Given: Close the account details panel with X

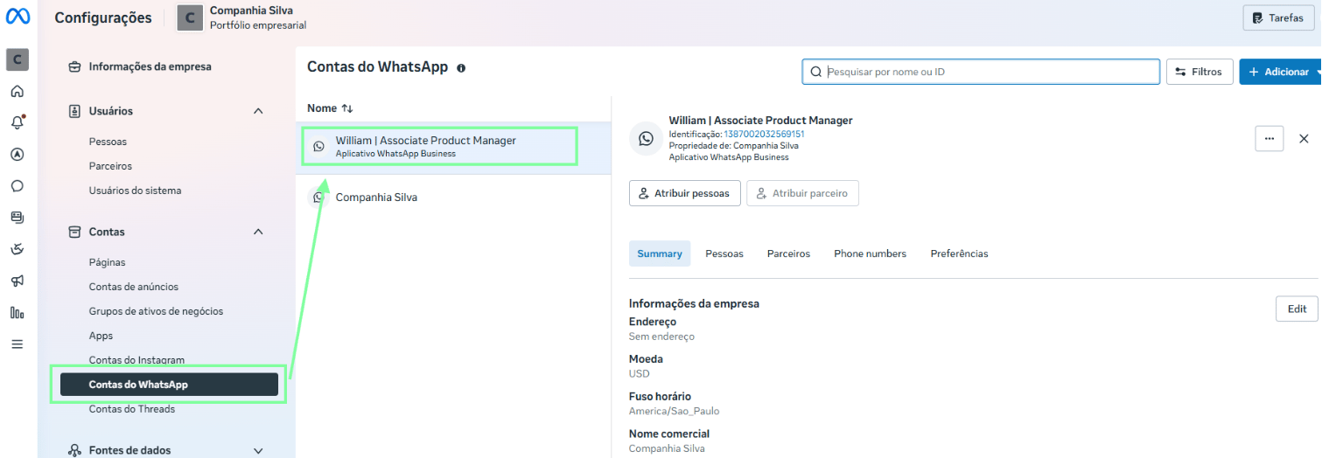Looking at the screenshot, I should pos(1304,138).
